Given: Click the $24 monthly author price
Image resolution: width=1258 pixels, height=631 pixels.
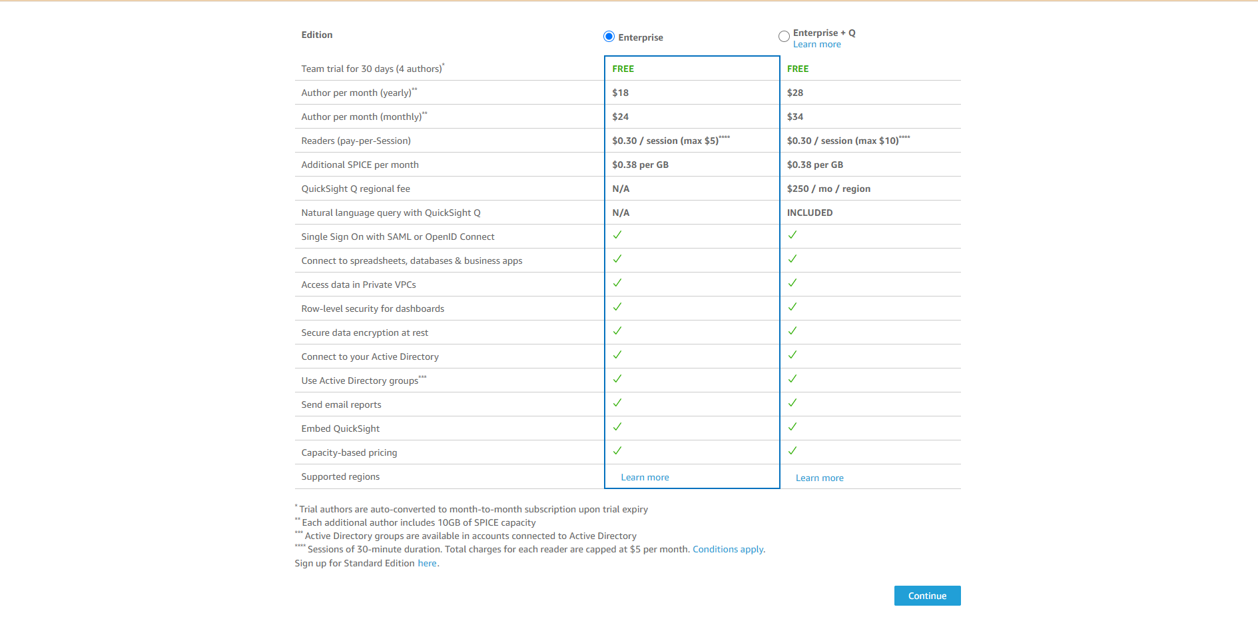Looking at the screenshot, I should pyautogui.click(x=620, y=117).
